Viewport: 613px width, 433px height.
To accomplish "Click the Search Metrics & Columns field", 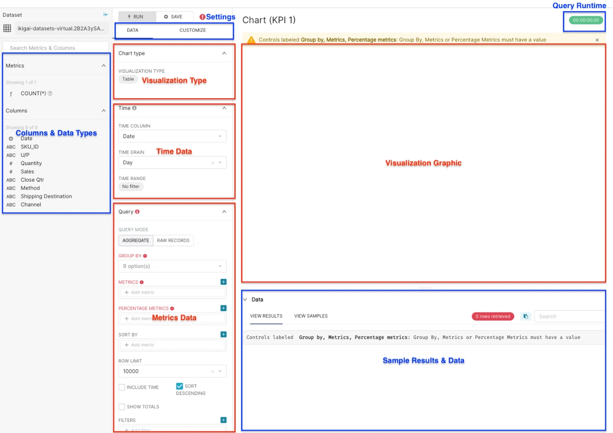I will tap(56, 48).
